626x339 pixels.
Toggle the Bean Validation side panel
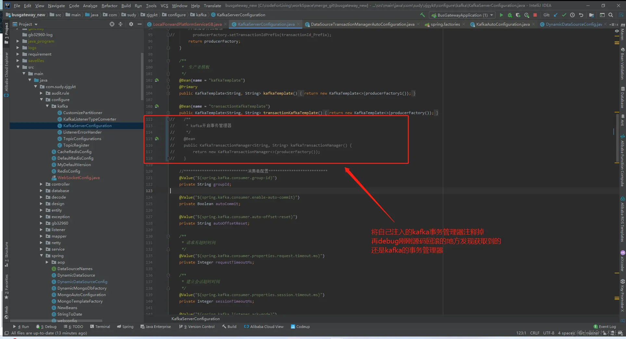click(x=622, y=64)
